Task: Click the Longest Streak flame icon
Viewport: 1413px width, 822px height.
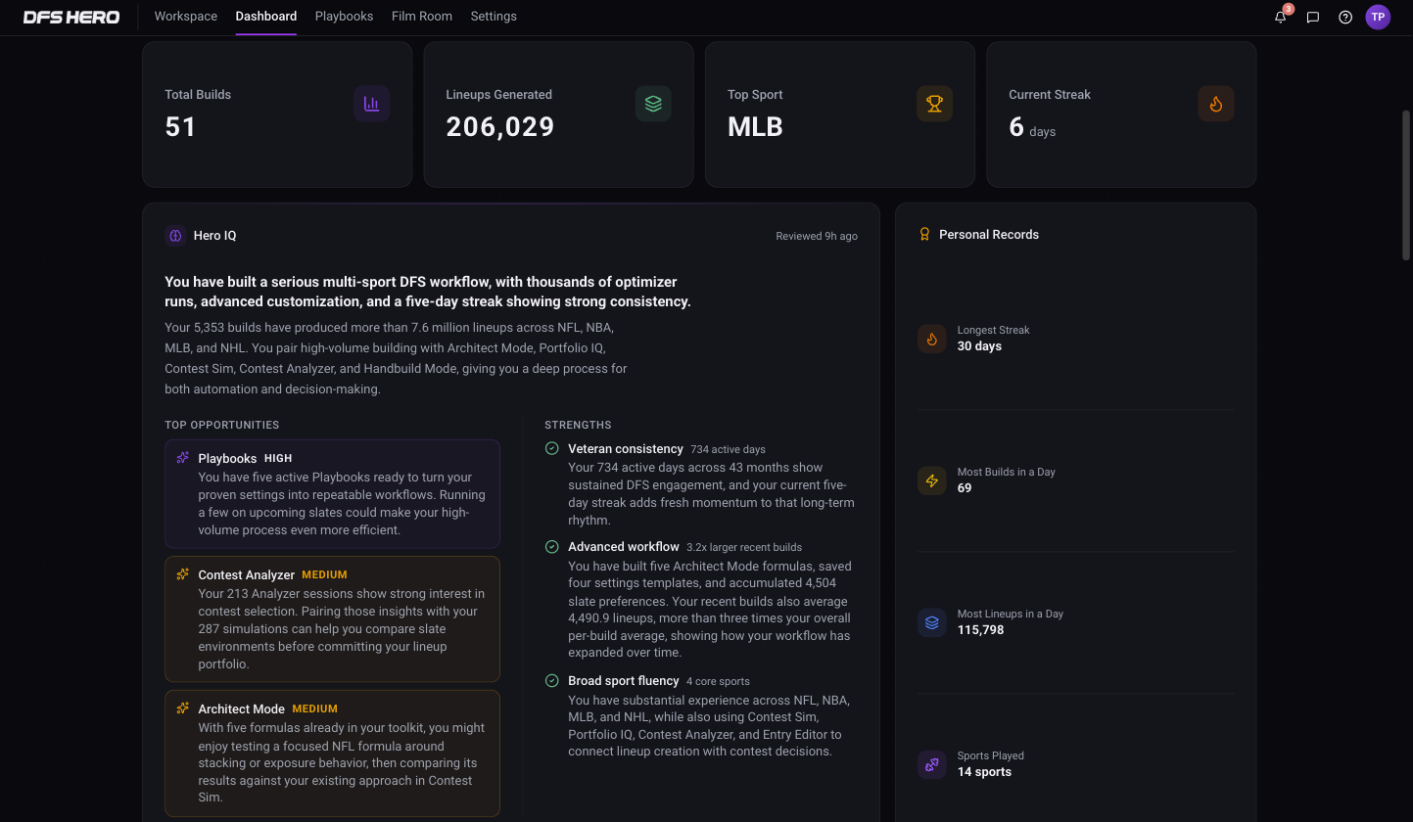Action: [931, 339]
